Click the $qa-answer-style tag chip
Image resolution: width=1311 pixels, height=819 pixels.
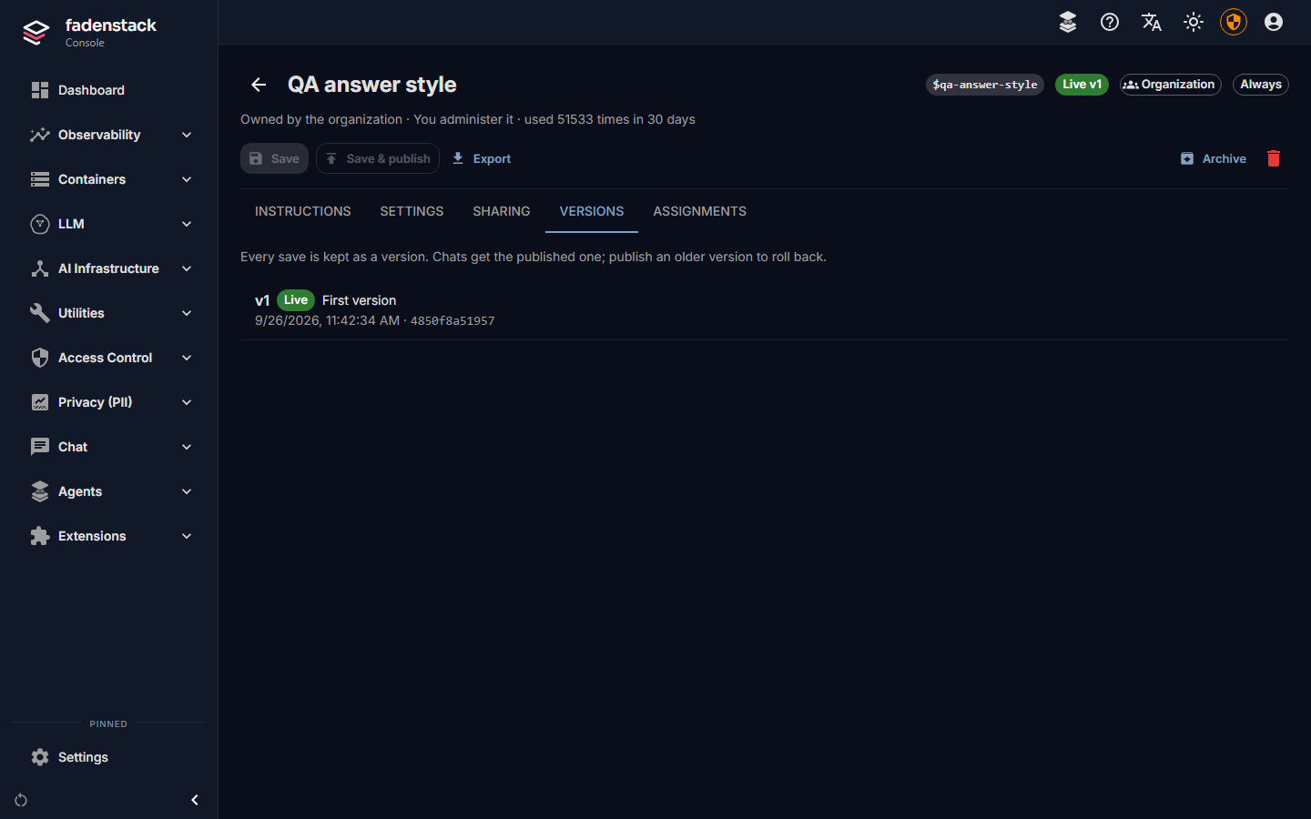coord(985,85)
